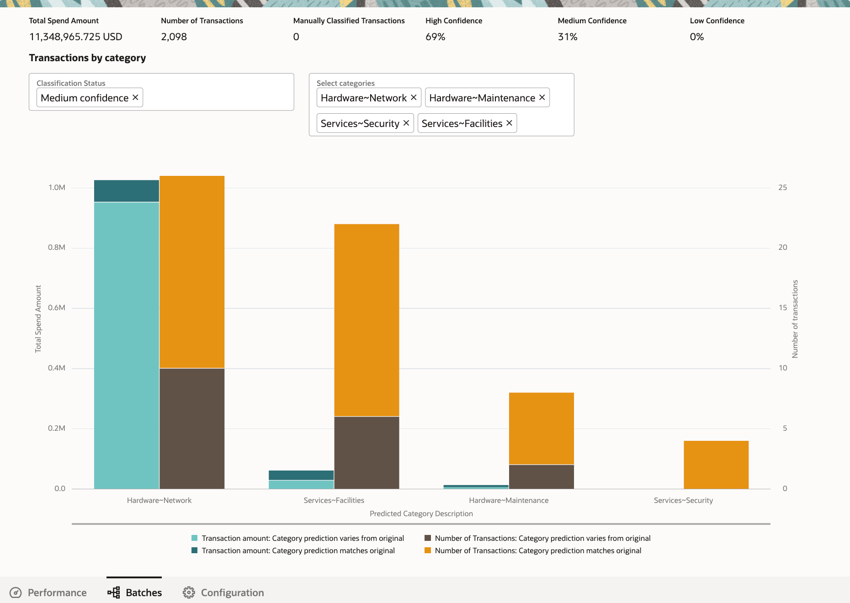Screen dimensions: 850x603
Task: Select the Medium confidence chip label
Action: click(85, 98)
